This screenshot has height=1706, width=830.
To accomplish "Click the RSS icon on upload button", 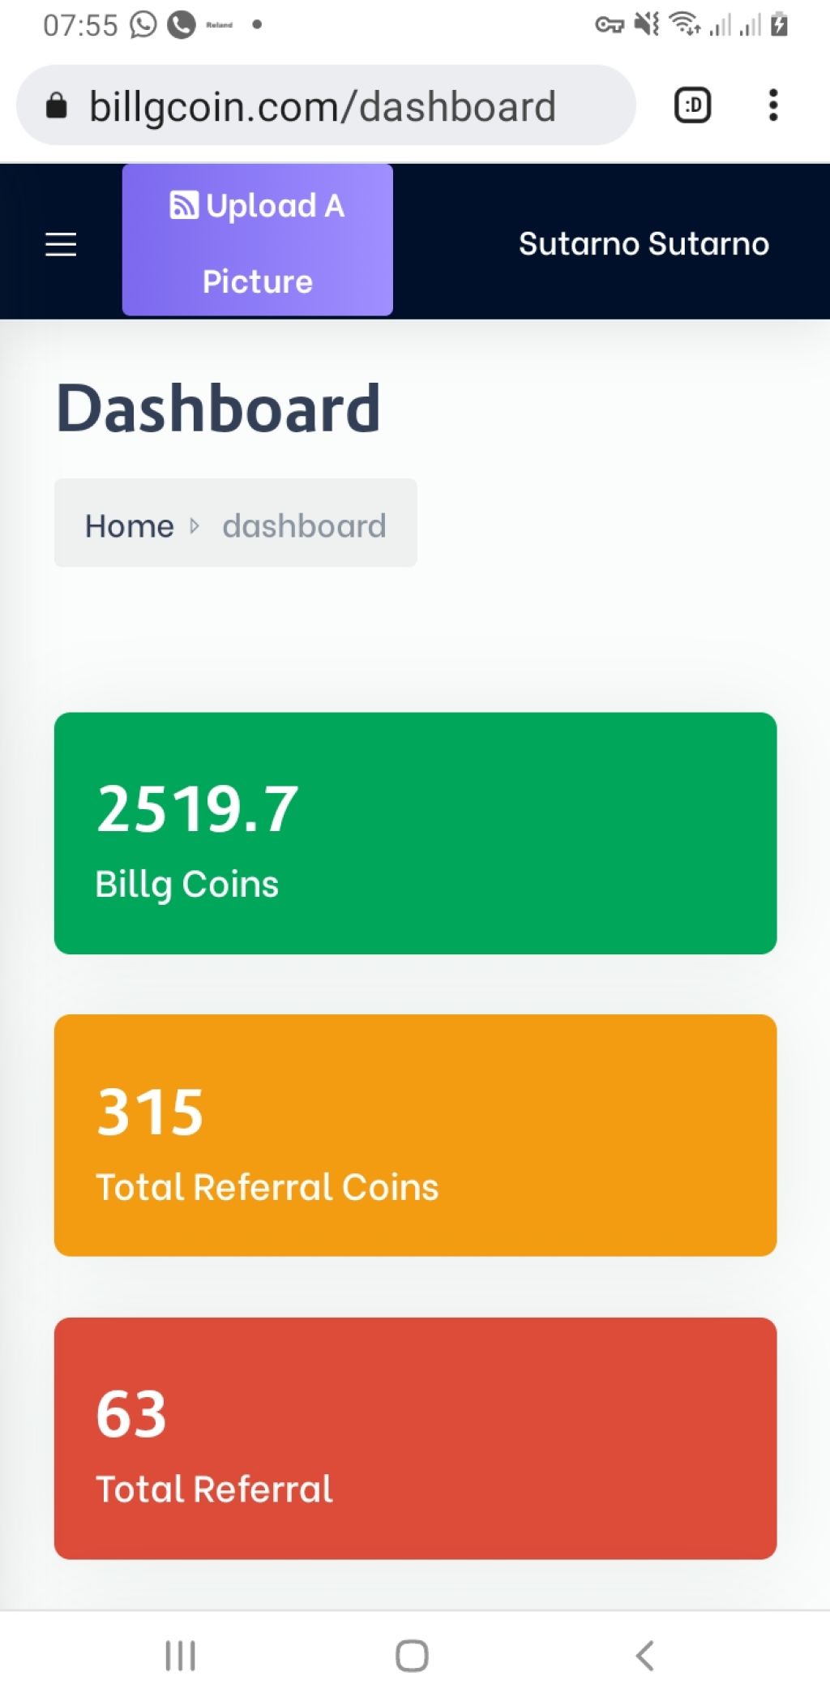I will click(184, 205).
